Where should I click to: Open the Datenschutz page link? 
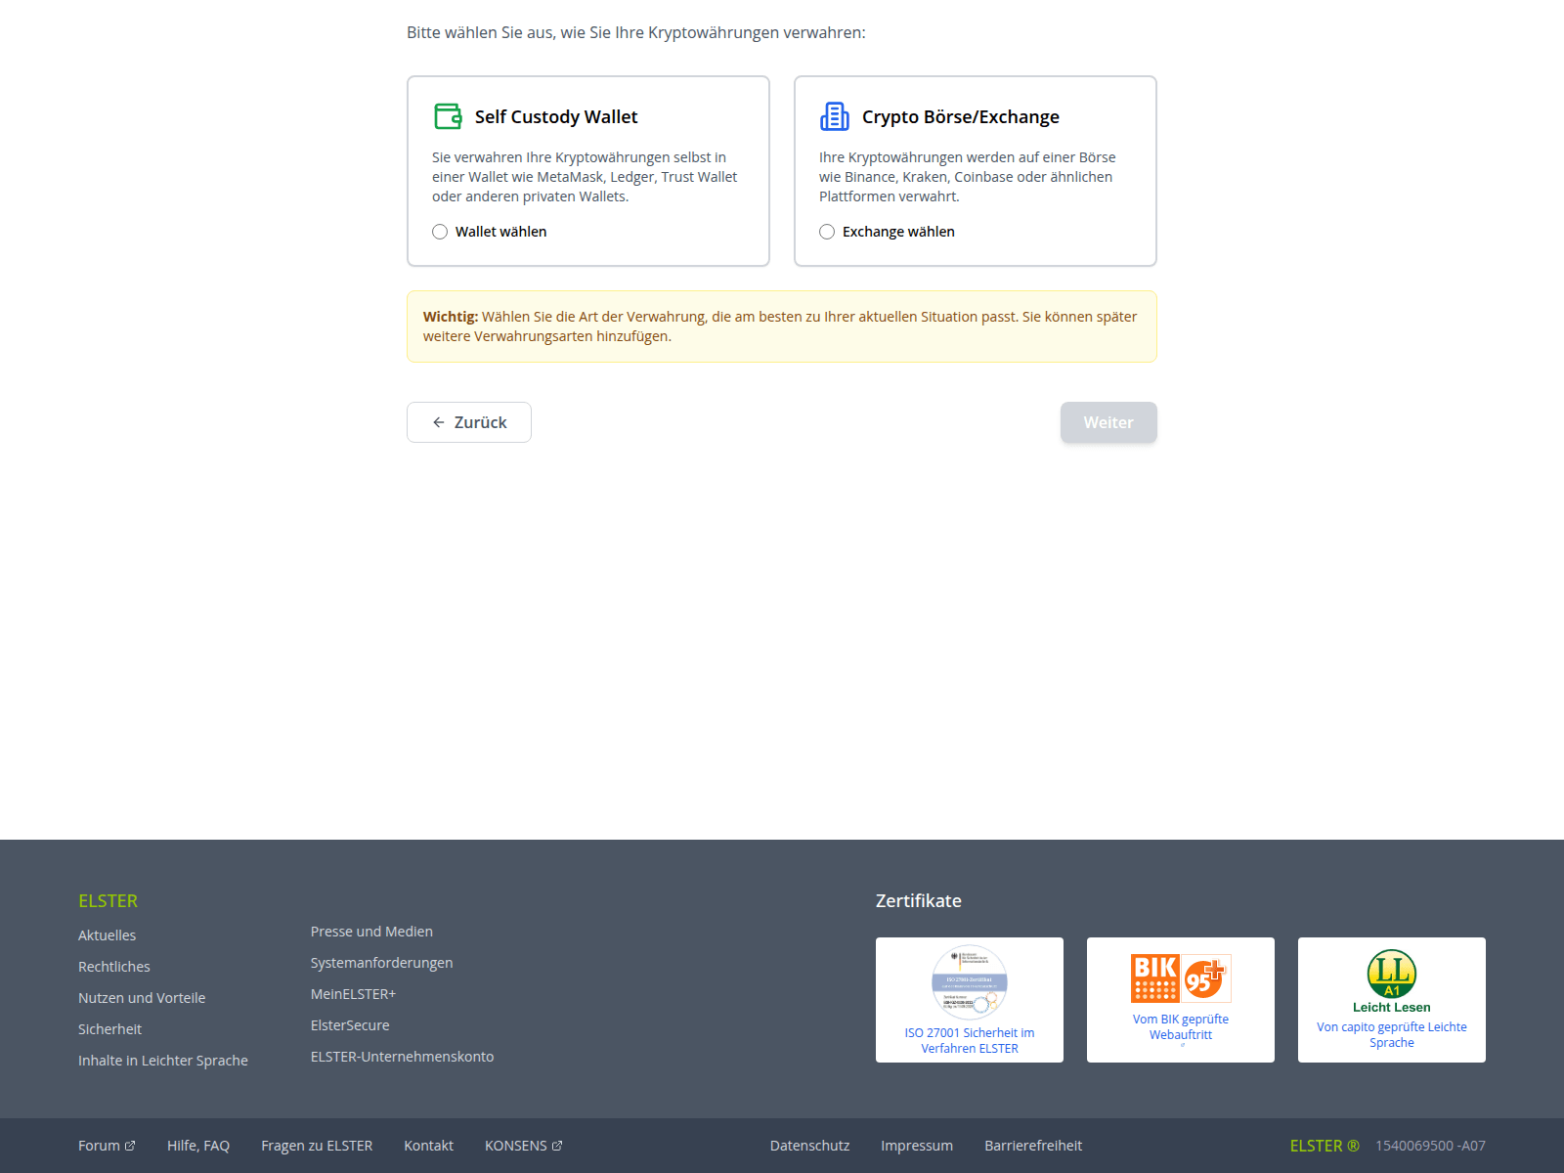(x=809, y=1146)
